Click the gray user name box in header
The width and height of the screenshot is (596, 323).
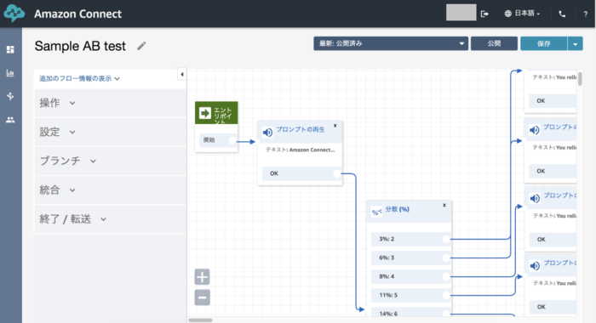[x=461, y=13]
